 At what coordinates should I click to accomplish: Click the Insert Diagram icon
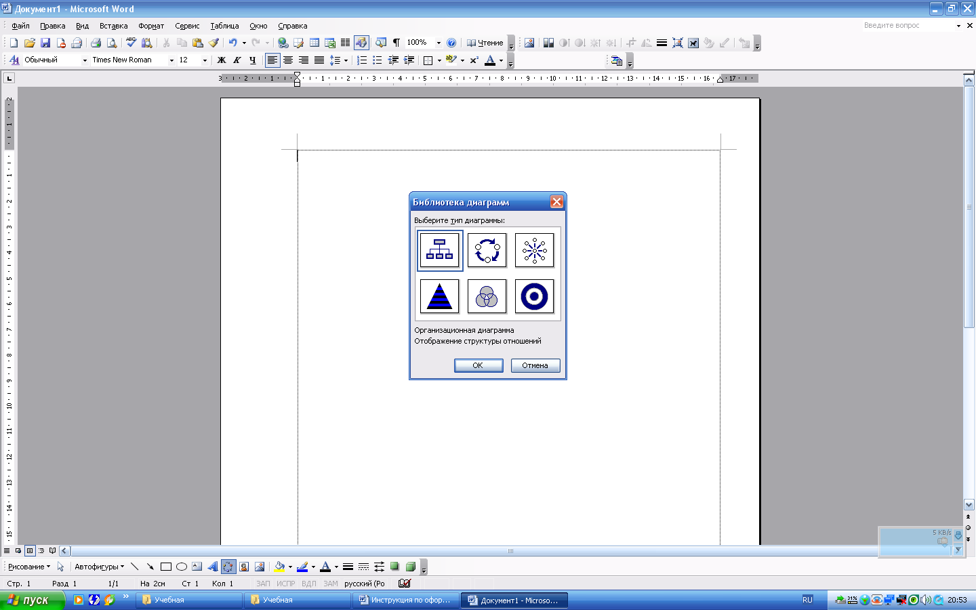[x=228, y=567]
